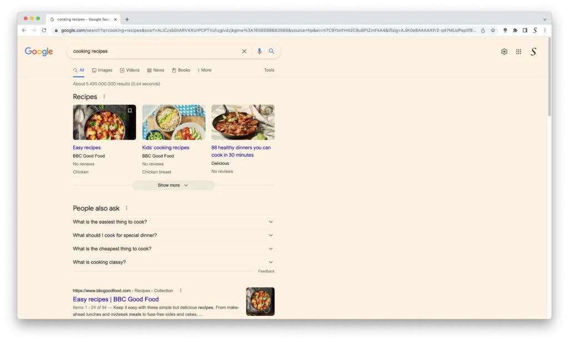Close the cooking recipes browser tab
Image resolution: width=569 pixels, height=342 pixels.
[116, 19]
